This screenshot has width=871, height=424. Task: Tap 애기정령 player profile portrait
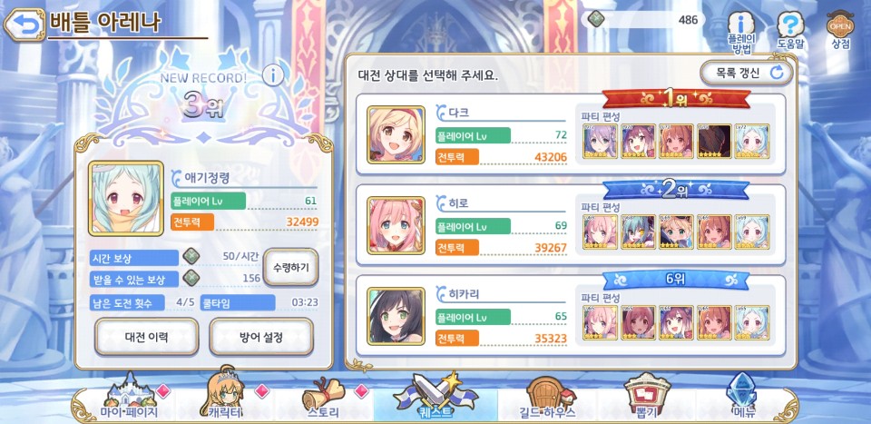(126, 198)
